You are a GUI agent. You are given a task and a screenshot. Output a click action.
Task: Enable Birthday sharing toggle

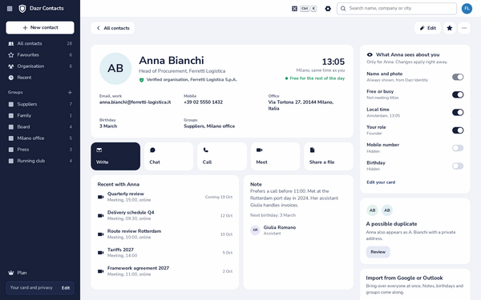pyautogui.click(x=458, y=166)
